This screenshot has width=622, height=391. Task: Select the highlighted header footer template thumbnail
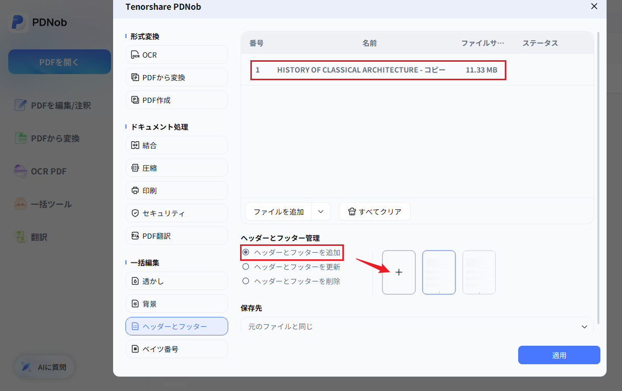coord(439,272)
